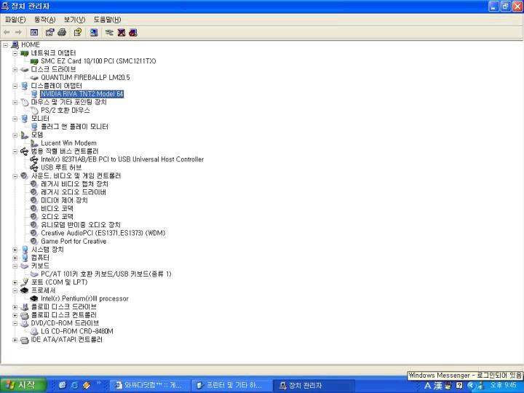The height and width of the screenshot is (393, 524).
Task: Click the PS/2 호환 마우스 device icon
Action: click(x=34, y=111)
